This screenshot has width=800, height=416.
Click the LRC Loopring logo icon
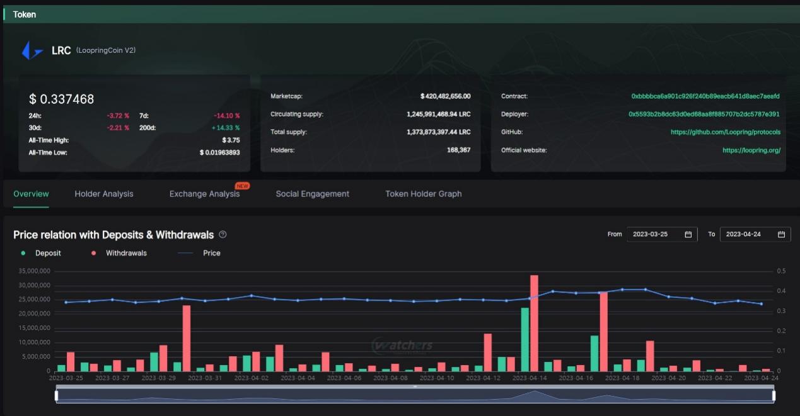coord(32,50)
